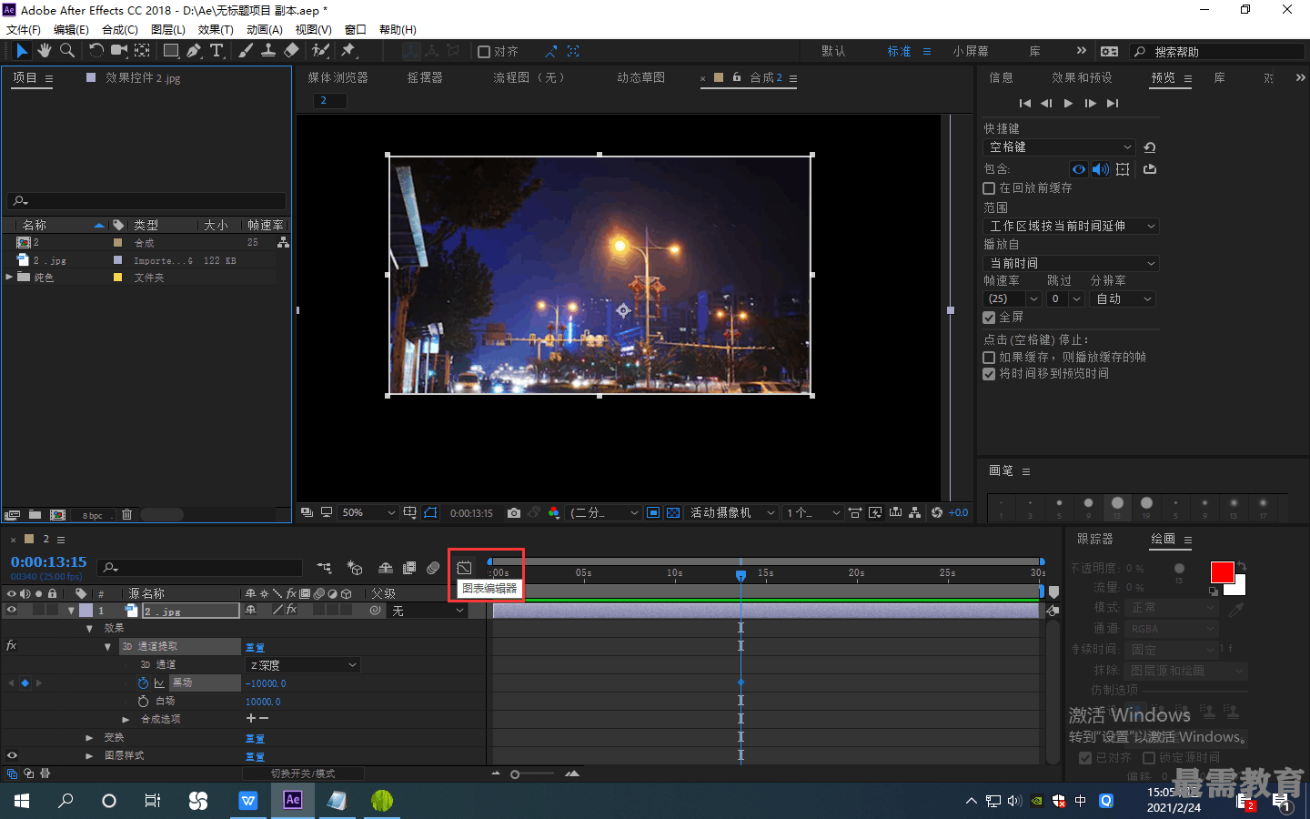Open the Z深度 3D channel dropdown
Viewport: 1310px width, 819px height.
pyautogui.click(x=303, y=665)
